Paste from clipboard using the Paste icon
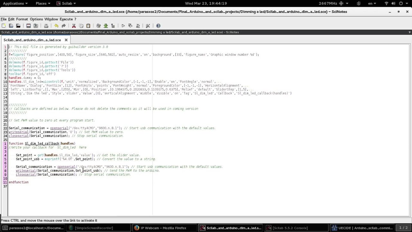Screen dimensions: 412x232 click(x=88, y=26)
